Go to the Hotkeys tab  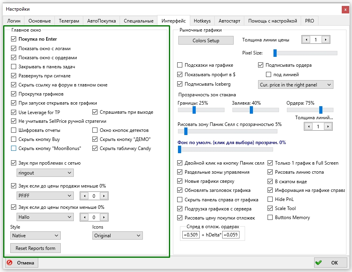[202, 21]
